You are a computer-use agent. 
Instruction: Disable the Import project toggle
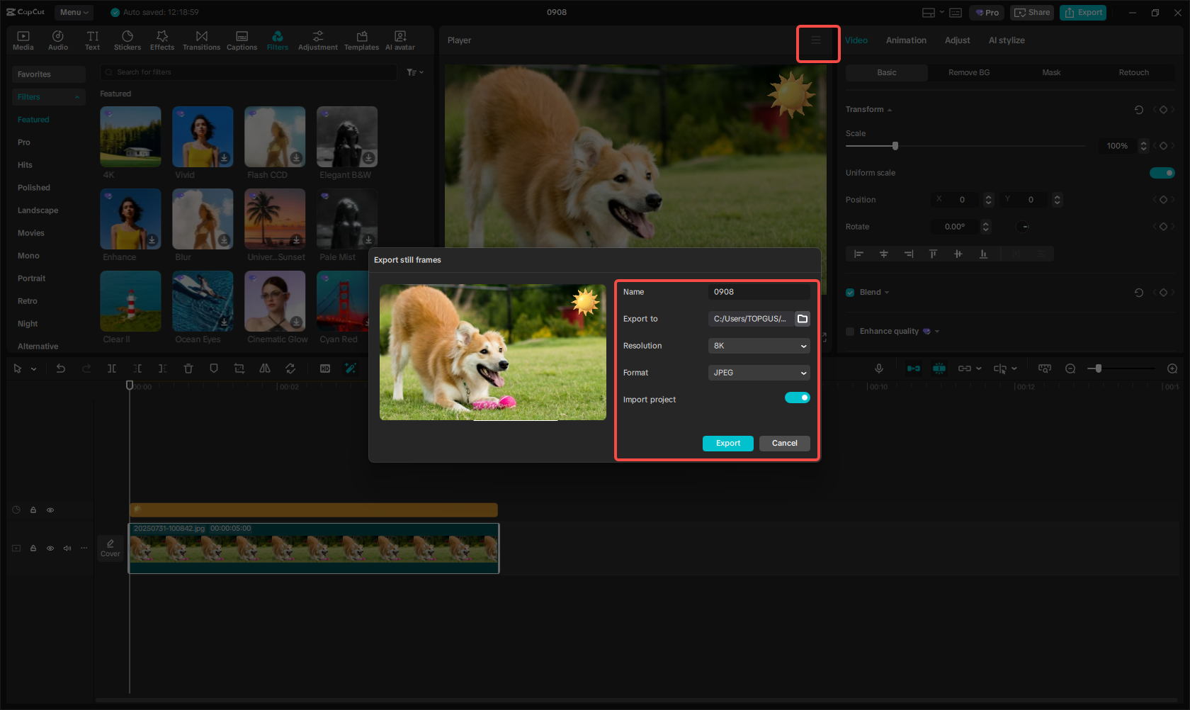797,398
